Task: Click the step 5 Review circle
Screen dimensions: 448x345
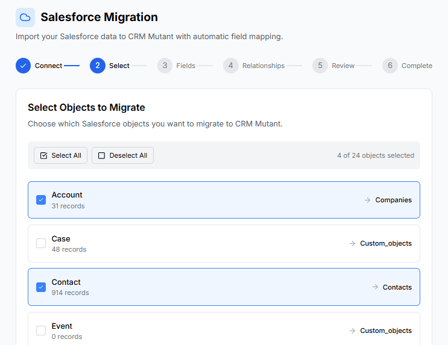Action: [x=320, y=66]
